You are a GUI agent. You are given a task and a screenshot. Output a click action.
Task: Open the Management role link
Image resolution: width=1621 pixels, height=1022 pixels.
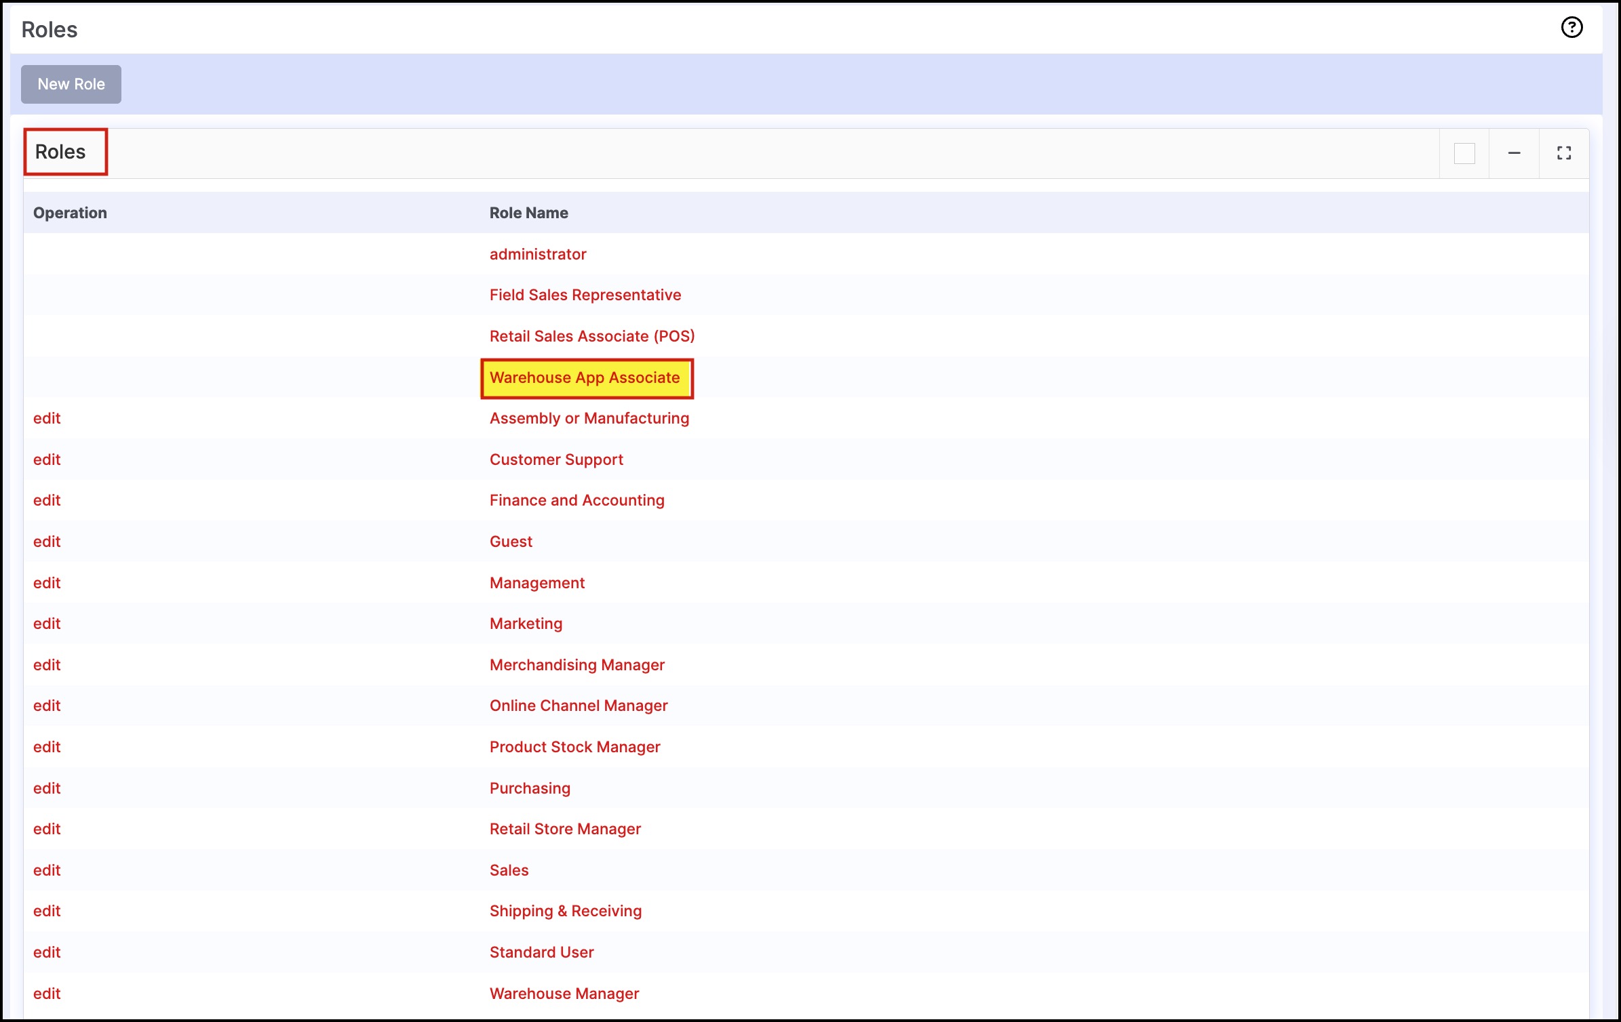pyautogui.click(x=536, y=583)
